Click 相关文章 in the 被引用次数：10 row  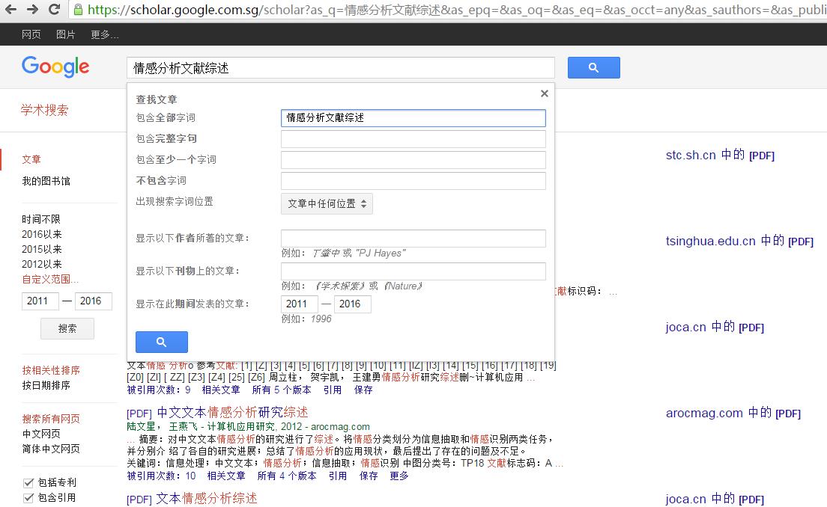(x=226, y=476)
